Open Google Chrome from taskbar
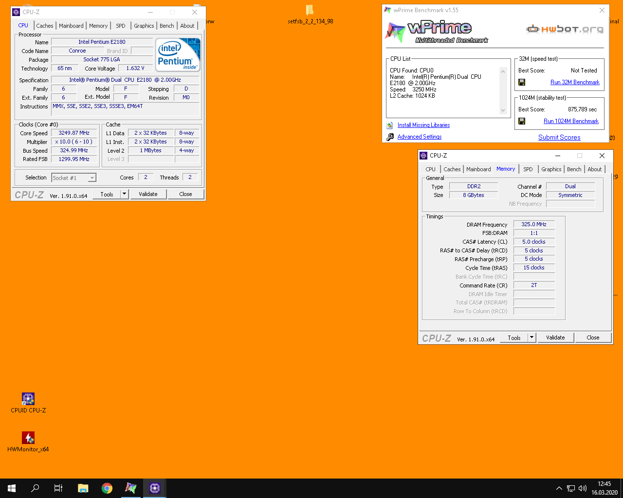 pos(107,488)
